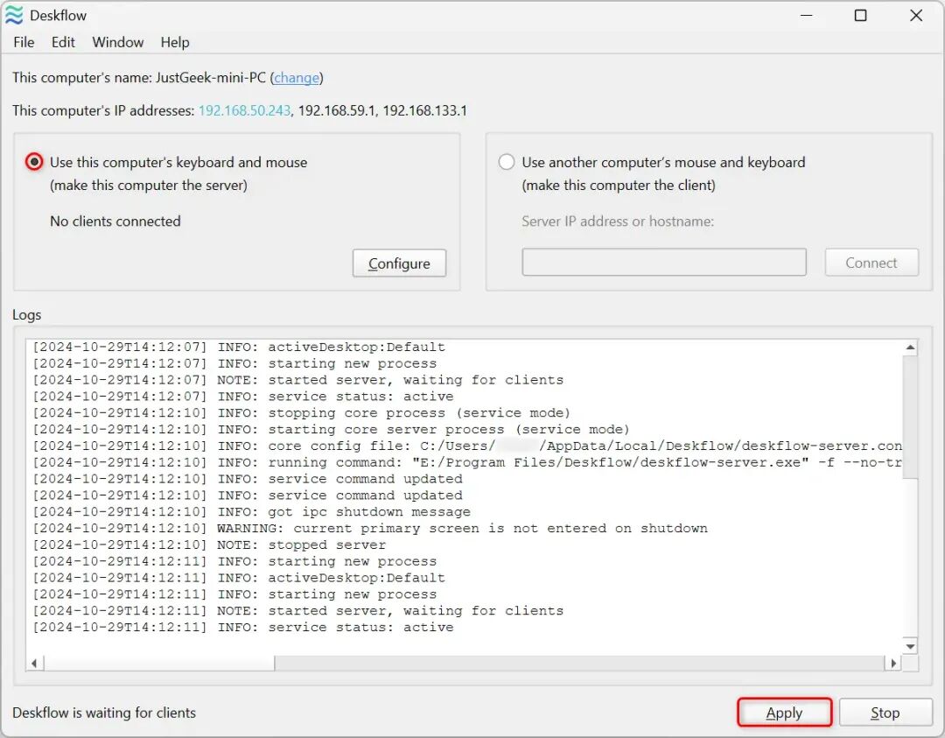The height and width of the screenshot is (738, 945).
Task: Click the Connect button
Action: click(871, 263)
